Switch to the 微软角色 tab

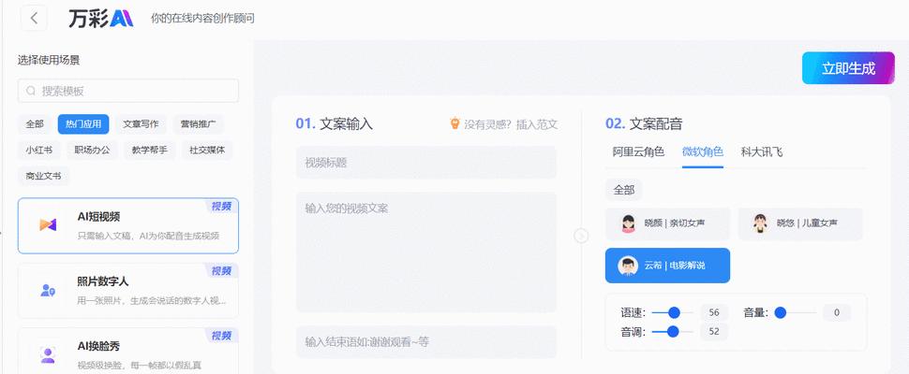tap(703, 152)
